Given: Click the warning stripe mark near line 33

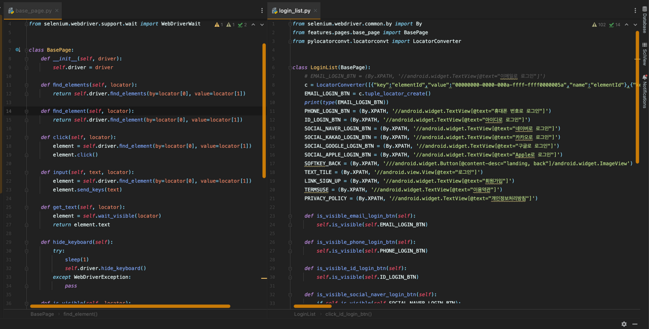Looking at the screenshot, I should click(264, 278).
